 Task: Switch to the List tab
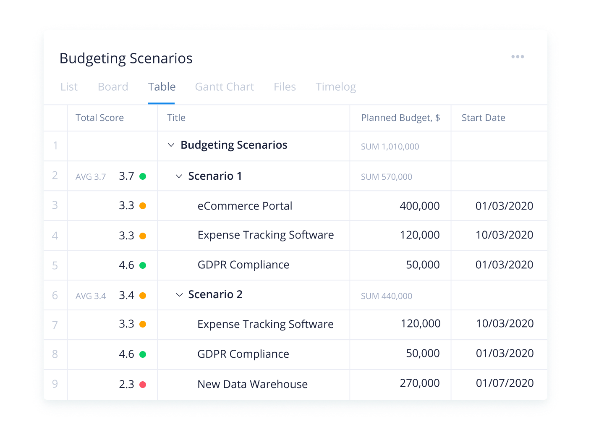(69, 87)
